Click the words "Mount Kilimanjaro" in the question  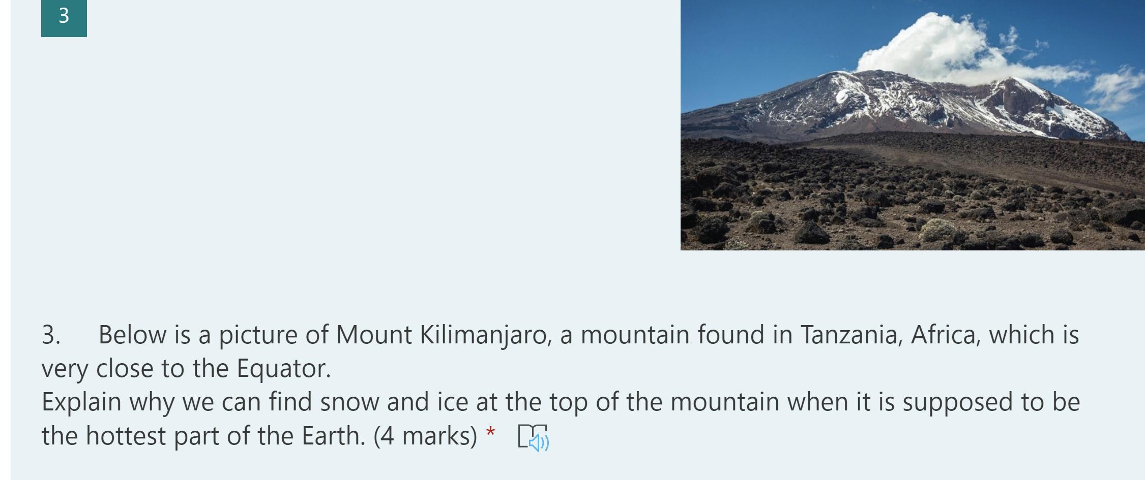tap(441, 335)
